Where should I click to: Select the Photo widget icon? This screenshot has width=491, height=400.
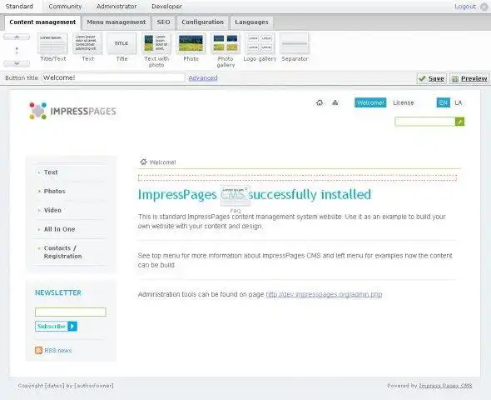click(x=191, y=43)
